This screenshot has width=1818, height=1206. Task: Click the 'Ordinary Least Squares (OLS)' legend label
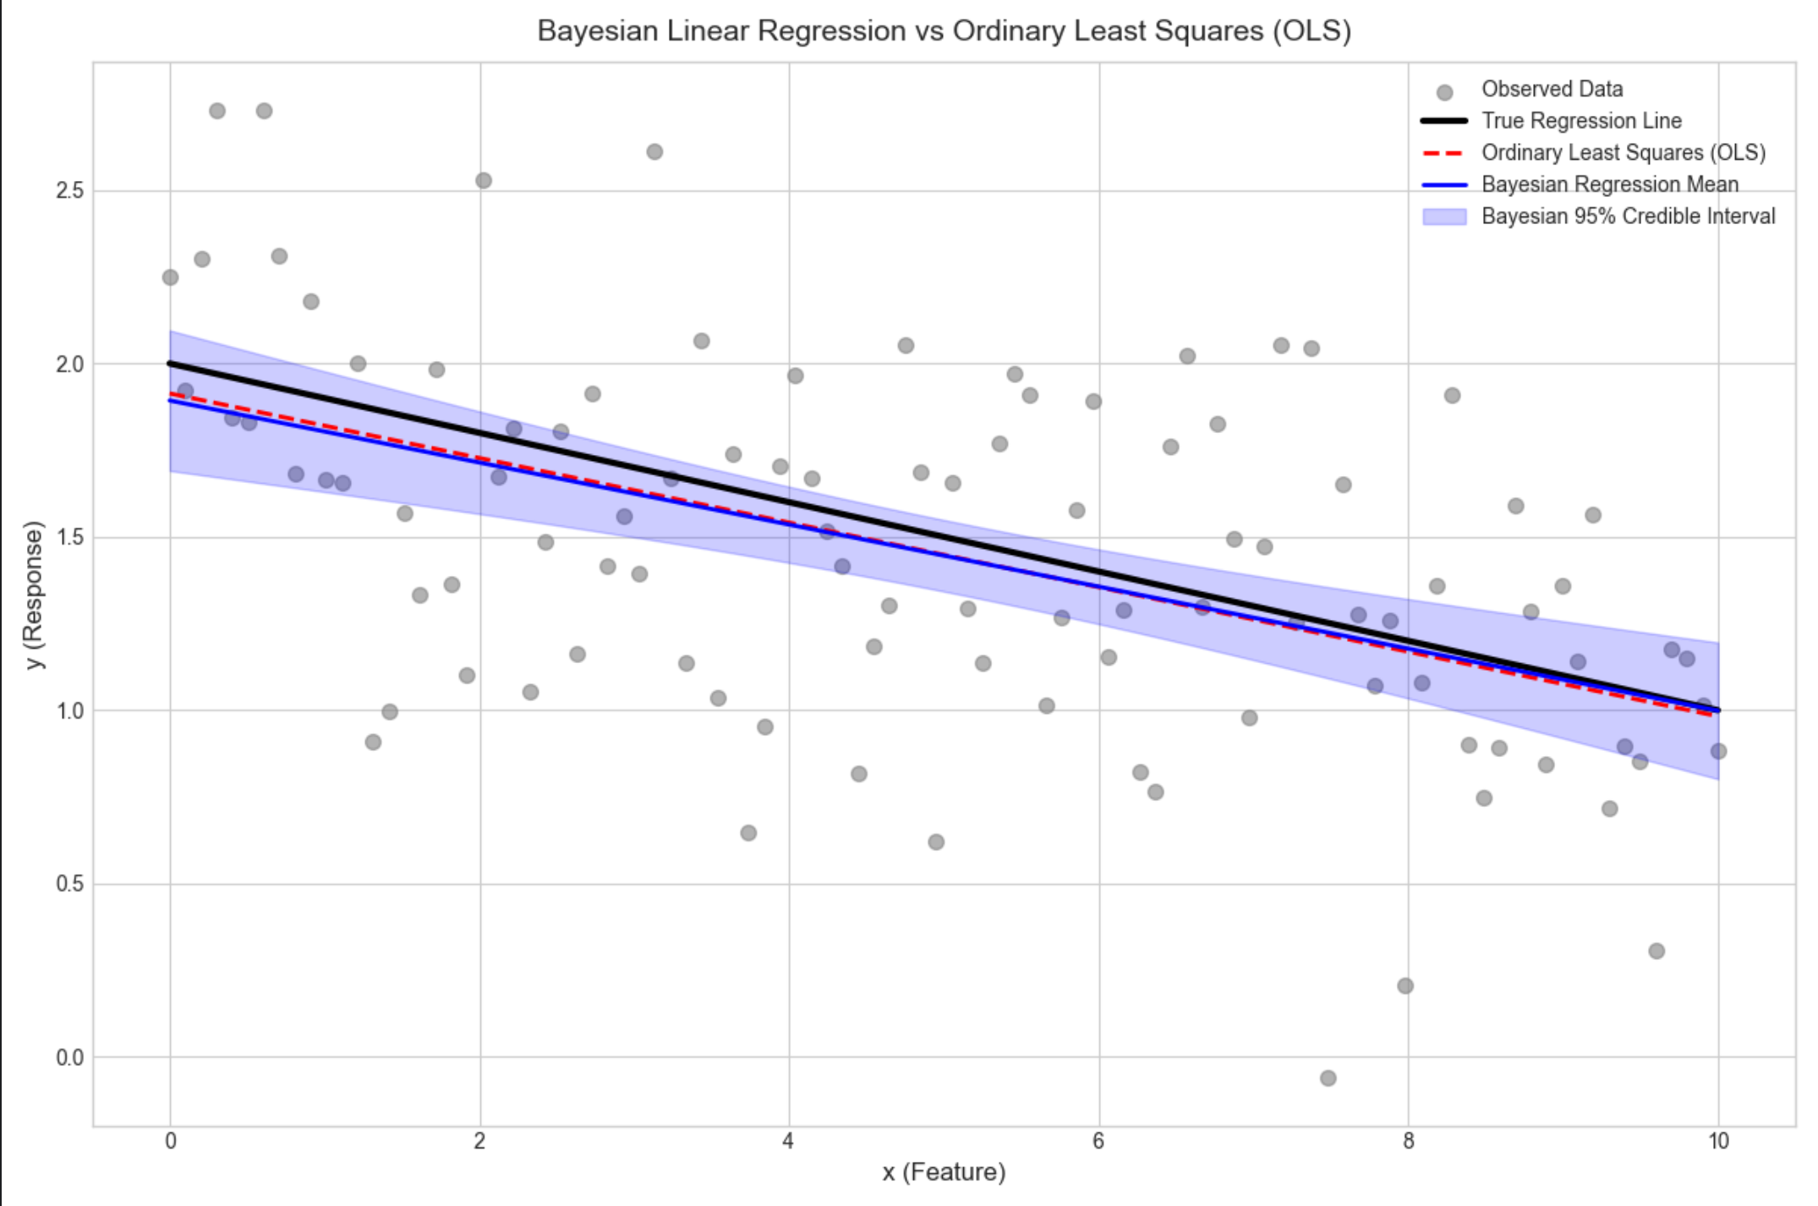coord(1623,152)
